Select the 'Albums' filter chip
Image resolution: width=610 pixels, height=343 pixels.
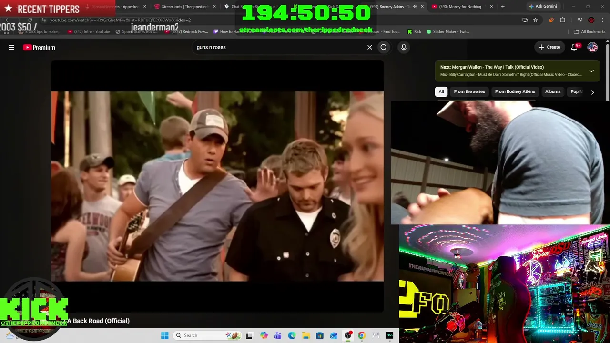[553, 91]
